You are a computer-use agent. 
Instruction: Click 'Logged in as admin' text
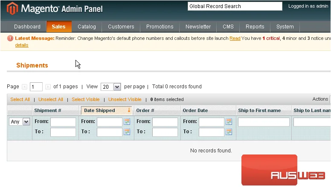tap(308, 6)
